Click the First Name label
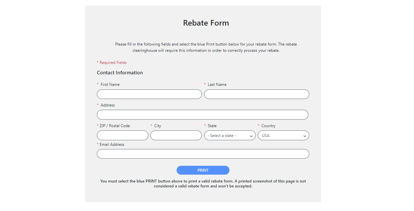The width and height of the screenshot is (414, 211). coord(110,85)
